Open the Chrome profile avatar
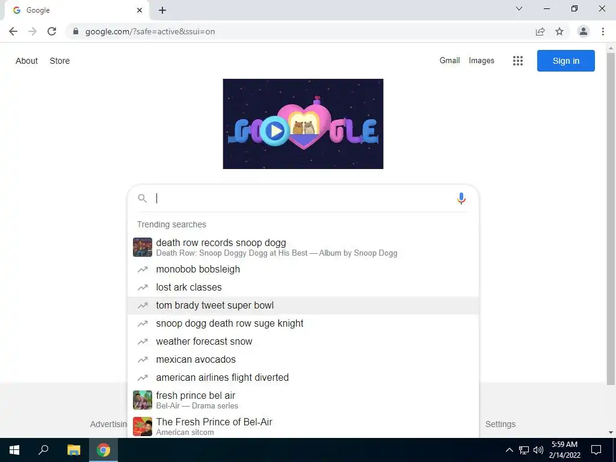616x462 pixels. 584,31
